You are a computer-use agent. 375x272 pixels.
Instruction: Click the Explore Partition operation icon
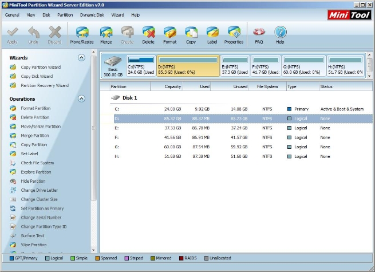[13, 172]
